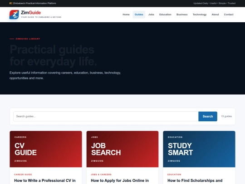Viewport: 245px width, 184px height.
Task: Click the blue Search button
Action: 208,116
